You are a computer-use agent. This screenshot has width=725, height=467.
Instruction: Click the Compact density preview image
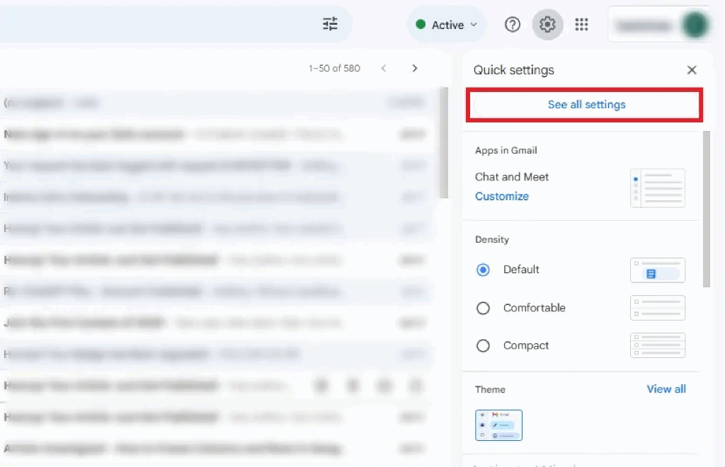coord(657,345)
